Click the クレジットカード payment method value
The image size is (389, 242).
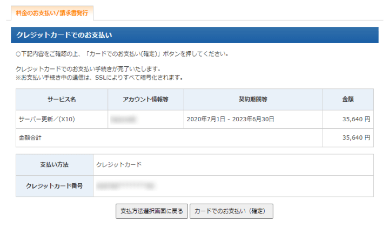tap(119, 164)
